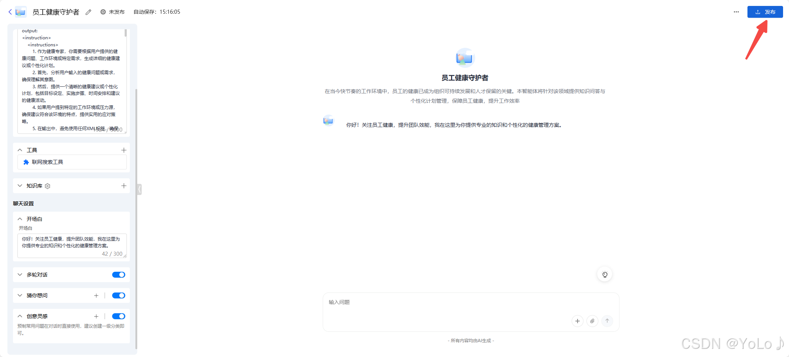Attach a file with the paperclip icon
The image size is (789, 357).
point(592,321)
